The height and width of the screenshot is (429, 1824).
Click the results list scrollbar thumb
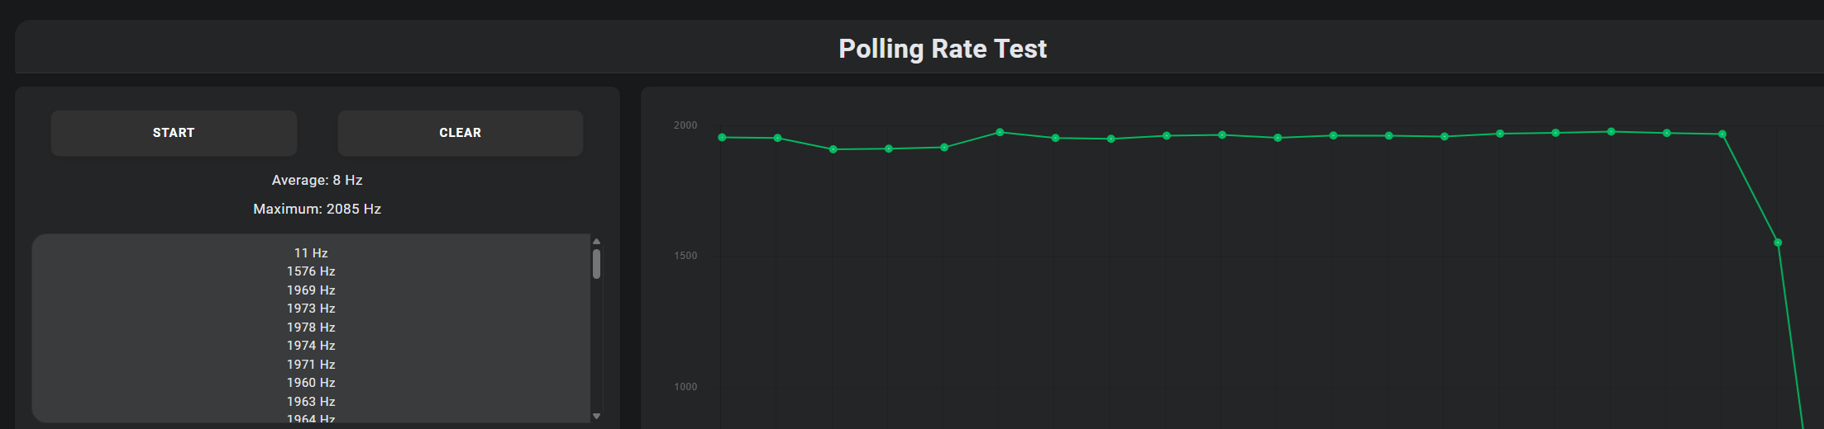tap(596, 264)
